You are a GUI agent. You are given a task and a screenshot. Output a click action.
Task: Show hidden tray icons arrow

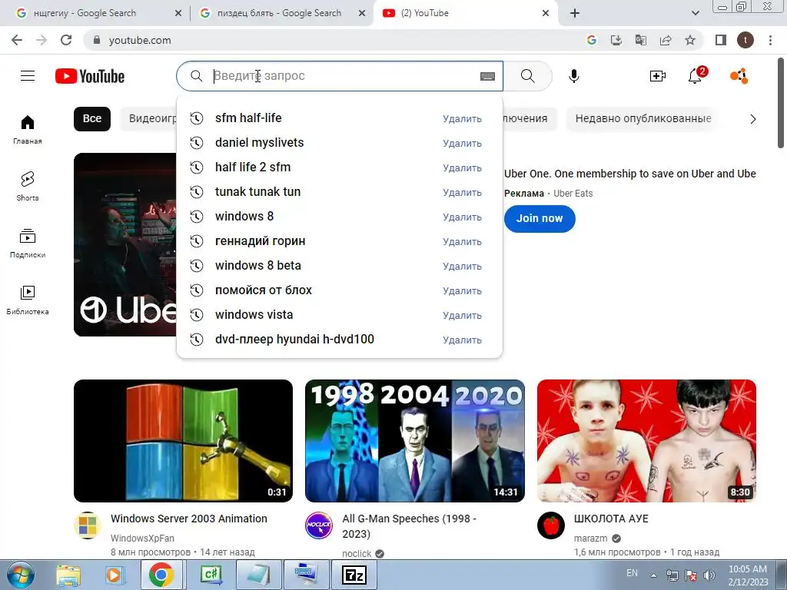tap(653, 575)
